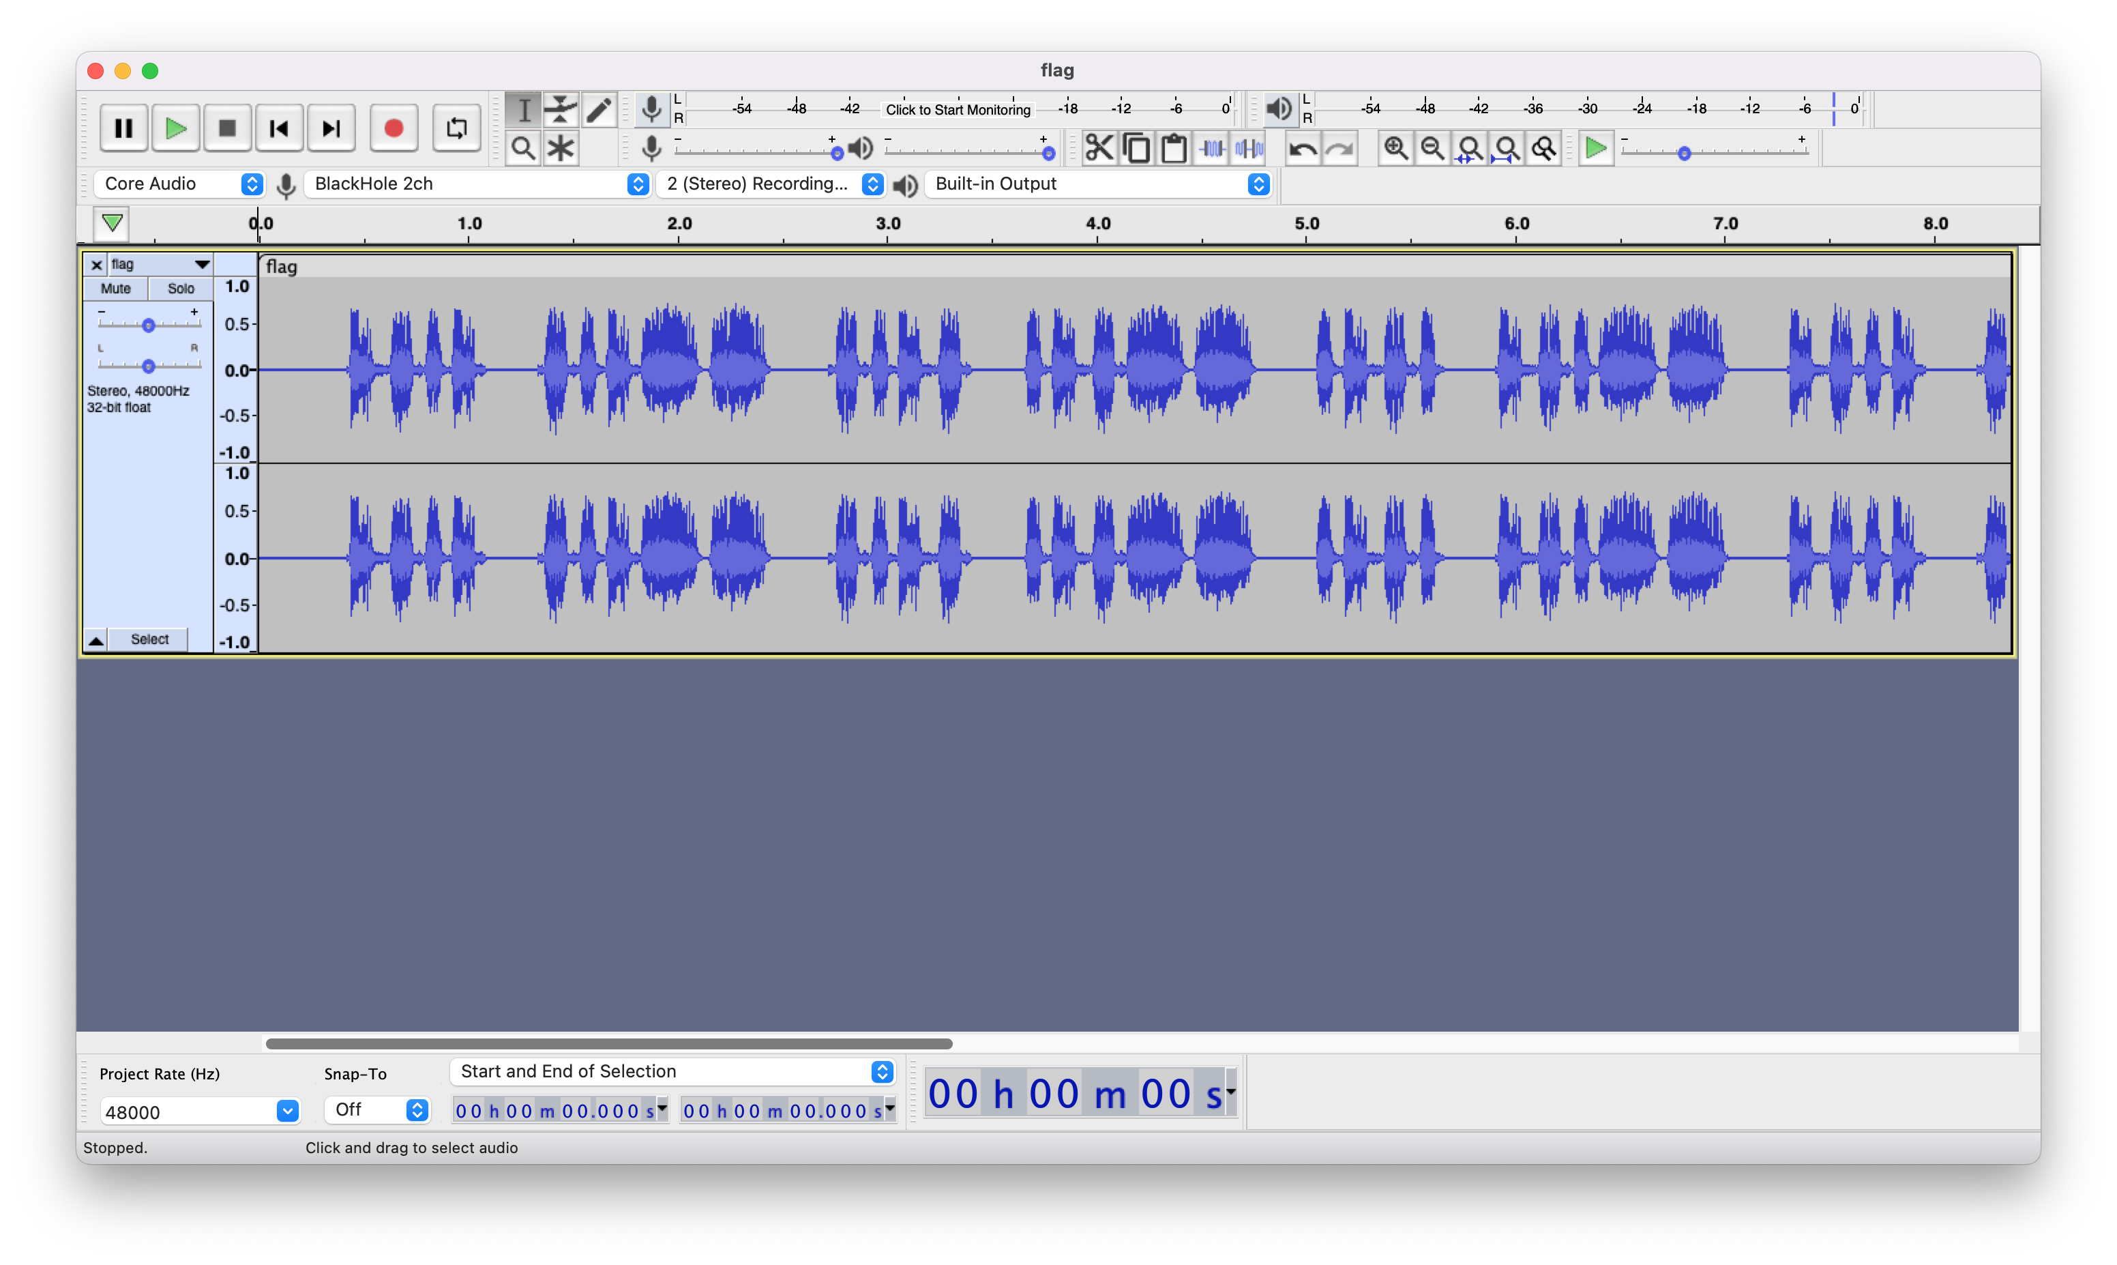Viewport: 2117px width, 1265px height.
Task: Select the Zoom tool magnifier
Action: point(524,148)
